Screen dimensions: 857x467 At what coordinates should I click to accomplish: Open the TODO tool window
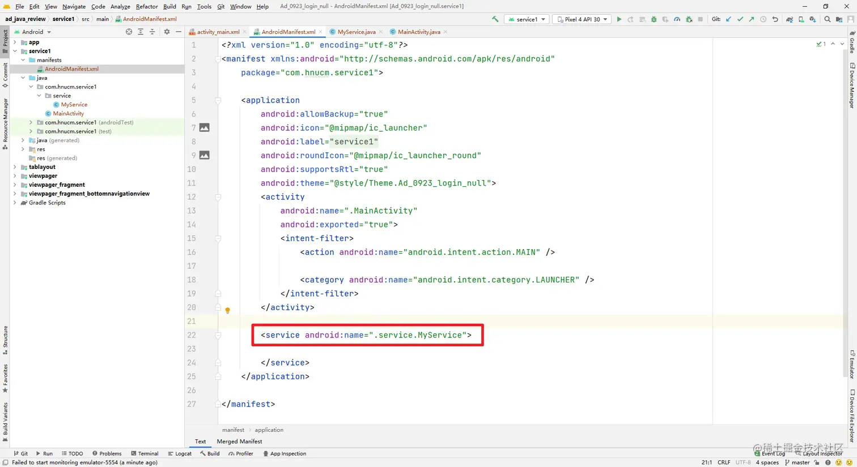coord(73,453)
